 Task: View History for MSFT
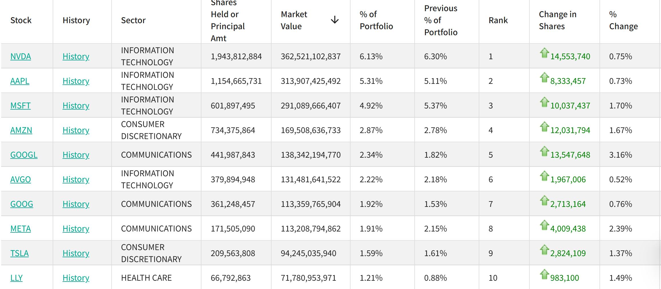tap(76, 106)
